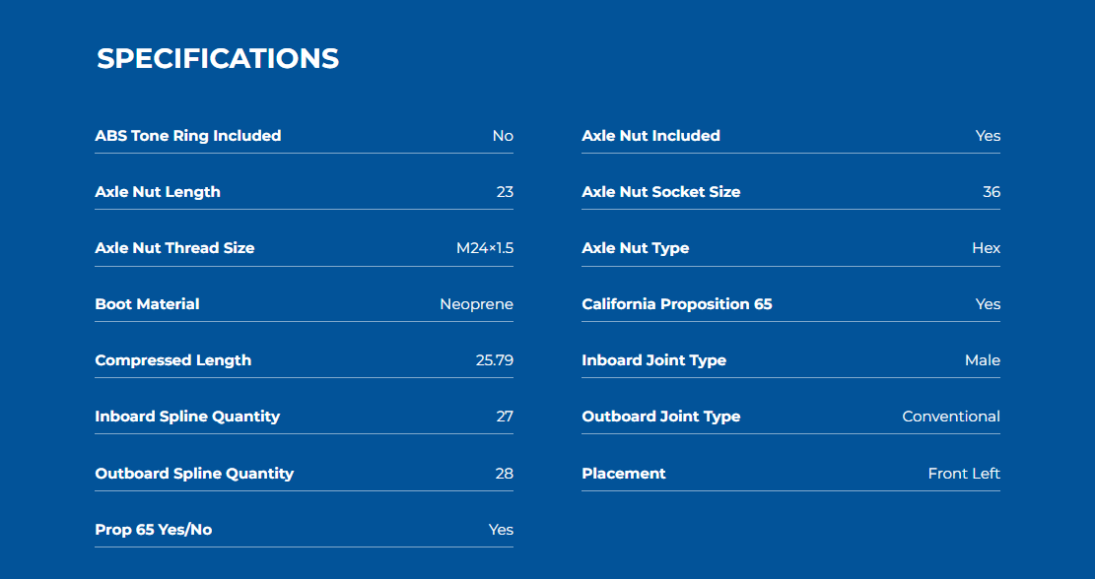Select the M24×1.5 thread size value
Screen dimensions: 1095x579
coord(485,247)
